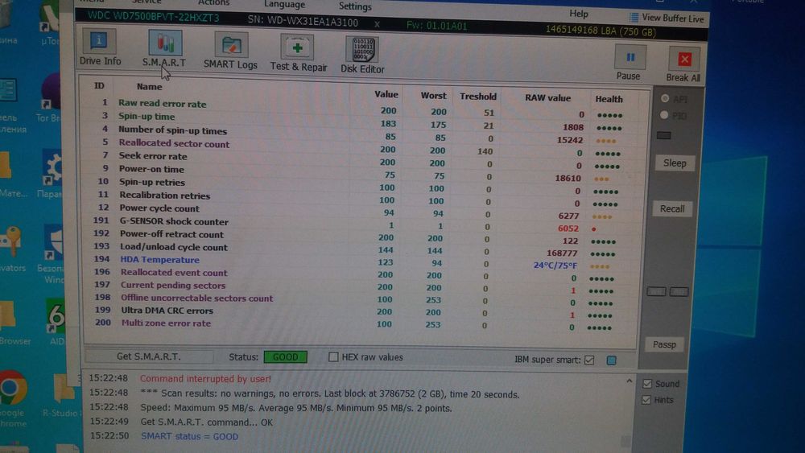Click the green GOOD status indicator
The image size is (805, 453).
[286, 357]
